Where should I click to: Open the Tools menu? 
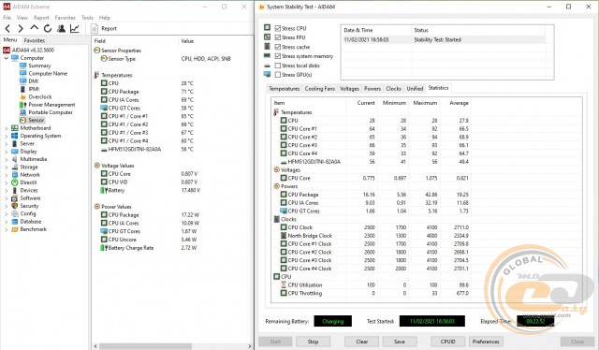pos(87,18)
